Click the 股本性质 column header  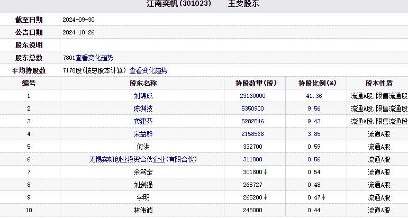tap(378, 83)
